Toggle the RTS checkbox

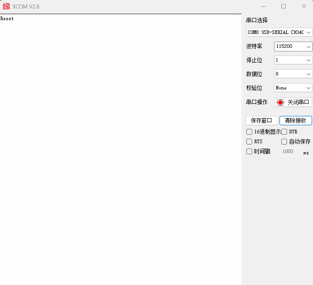click(x=249, y=141)
